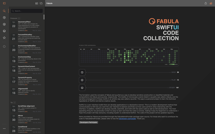Click the Sun 15 date badge
This screenshot has width=215, height=134.
tap(14, 109)
